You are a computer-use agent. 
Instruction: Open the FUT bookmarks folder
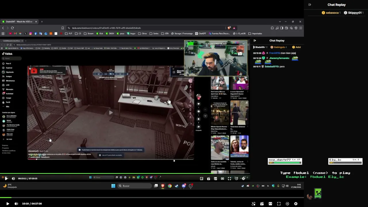pos(68,34)
